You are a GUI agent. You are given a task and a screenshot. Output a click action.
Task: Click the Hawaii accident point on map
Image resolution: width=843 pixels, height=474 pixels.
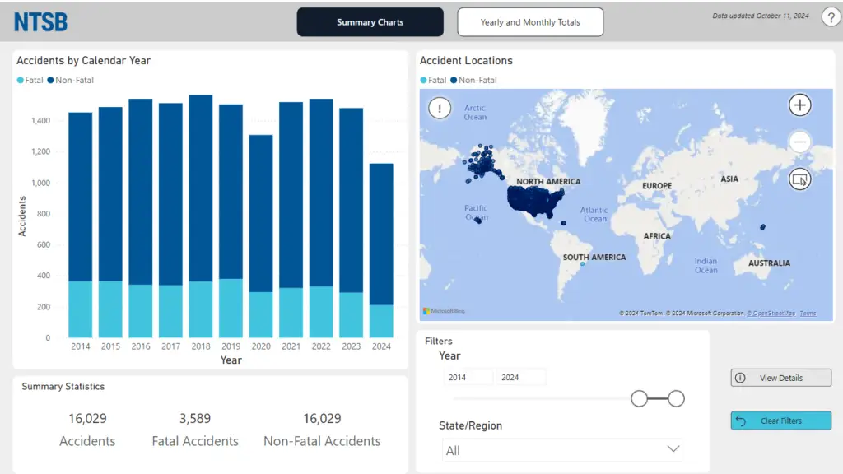click(x=478, y=220)
